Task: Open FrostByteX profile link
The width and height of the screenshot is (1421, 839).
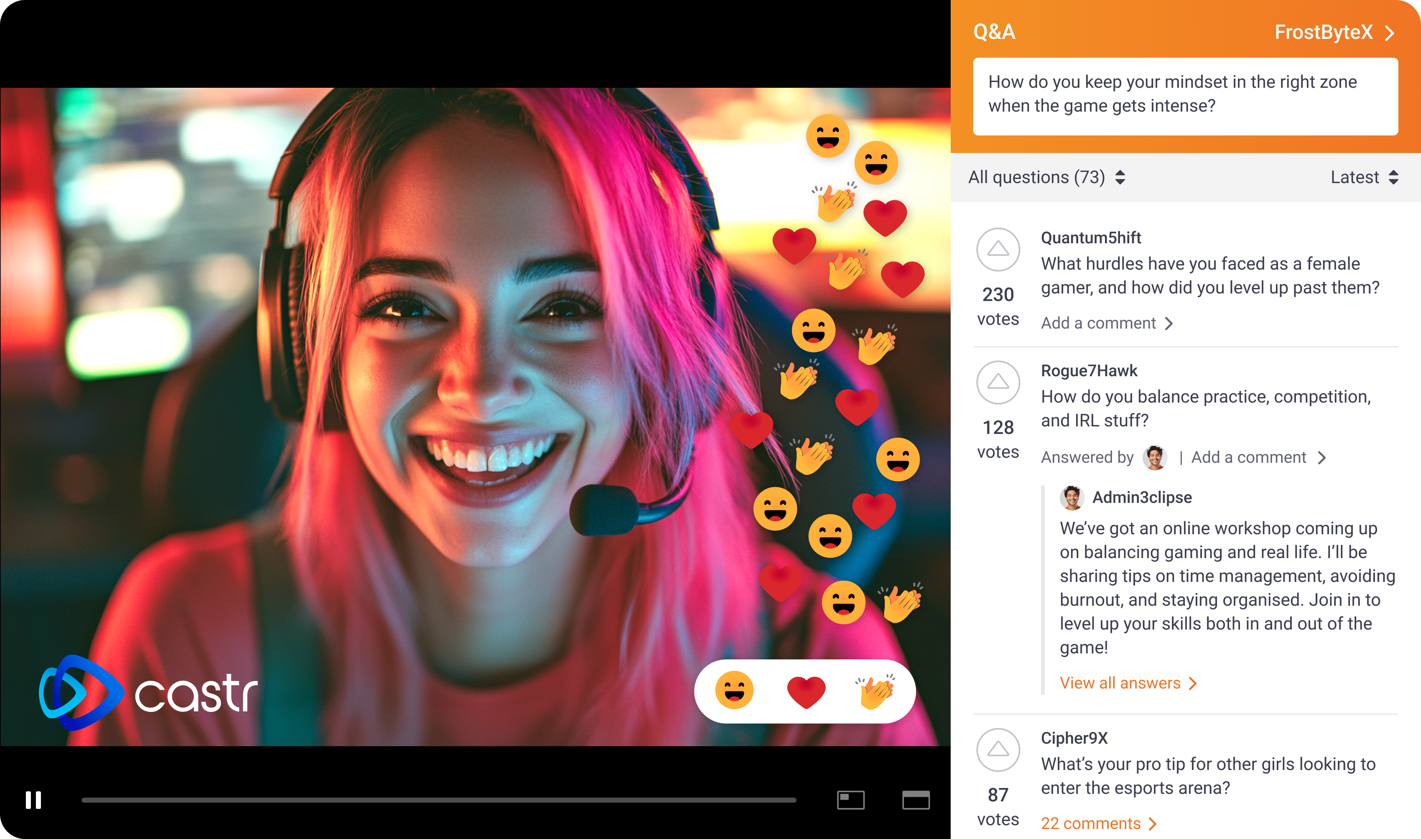Action: (1323, 32)
